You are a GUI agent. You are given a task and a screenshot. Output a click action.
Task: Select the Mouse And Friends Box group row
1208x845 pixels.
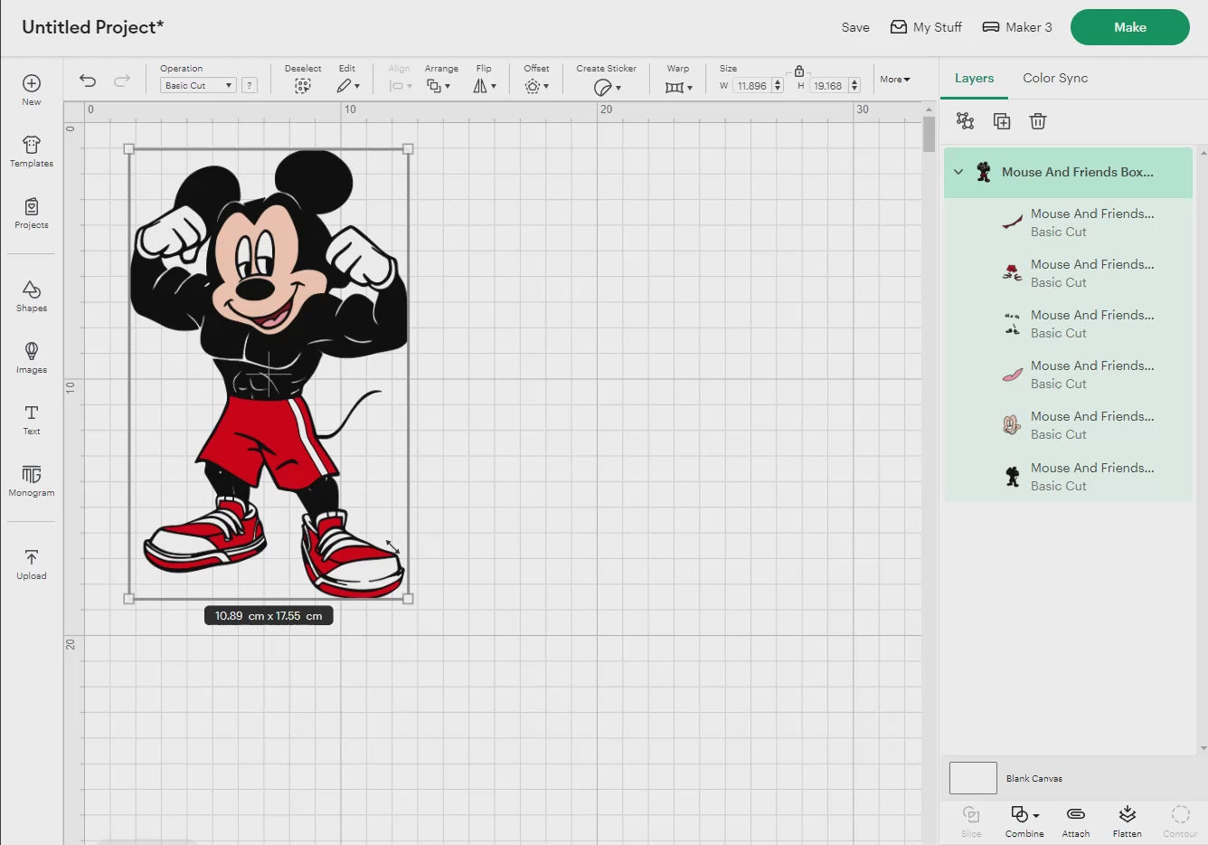tap(1068, 172)
